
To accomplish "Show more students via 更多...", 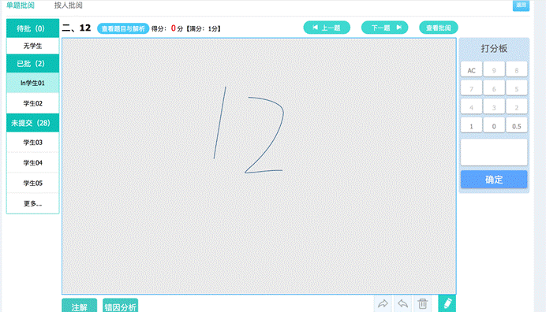I will pos(32,203).
